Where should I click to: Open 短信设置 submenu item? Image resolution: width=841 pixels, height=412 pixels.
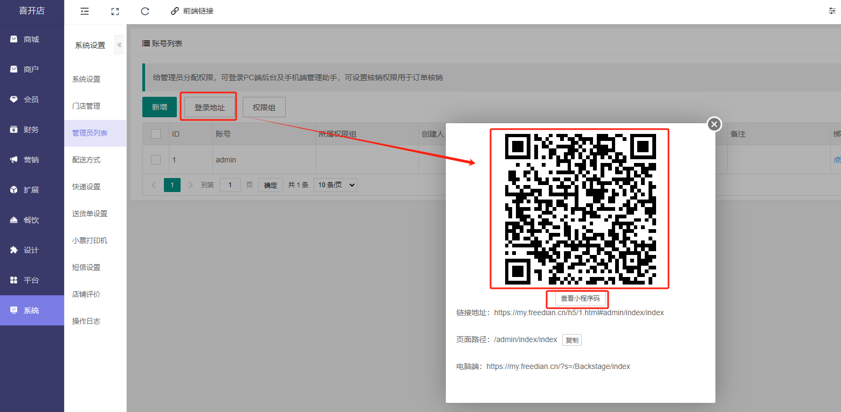click(95, 267)
